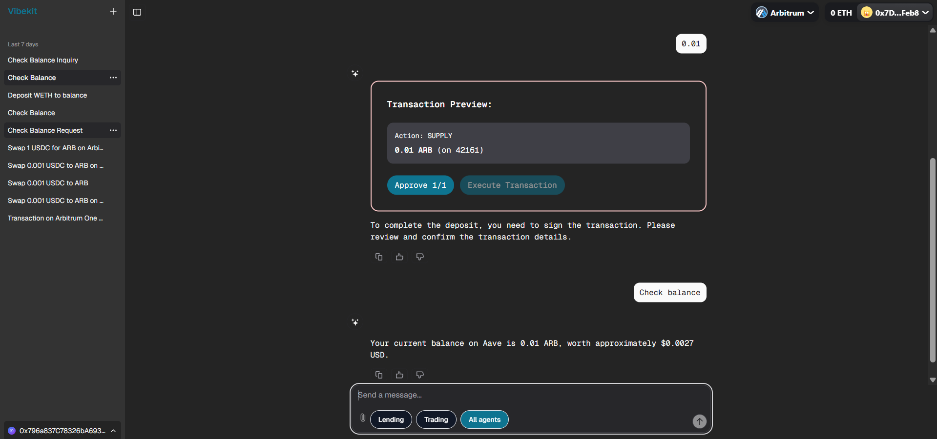This screenshot has width=937, height=439.
Task: Select the Lending agent filter
Action: [x=391, y=419]
